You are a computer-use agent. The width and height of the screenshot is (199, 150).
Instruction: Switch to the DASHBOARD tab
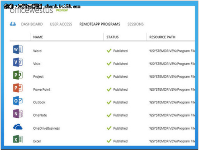(32, 24)
